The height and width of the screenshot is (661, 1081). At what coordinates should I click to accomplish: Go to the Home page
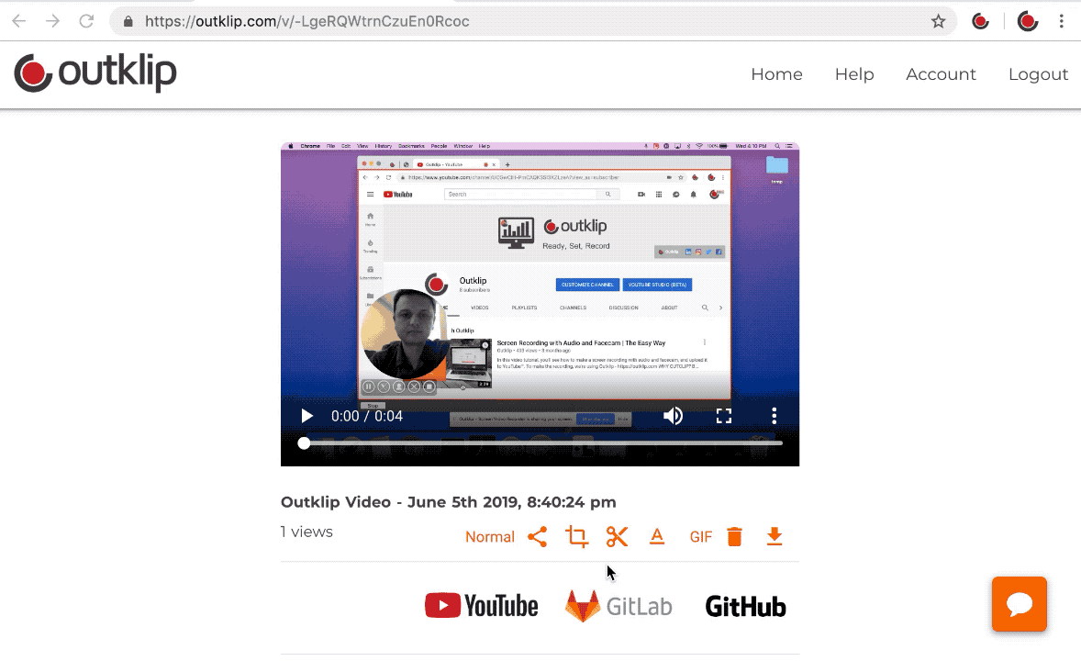point(777,73)
